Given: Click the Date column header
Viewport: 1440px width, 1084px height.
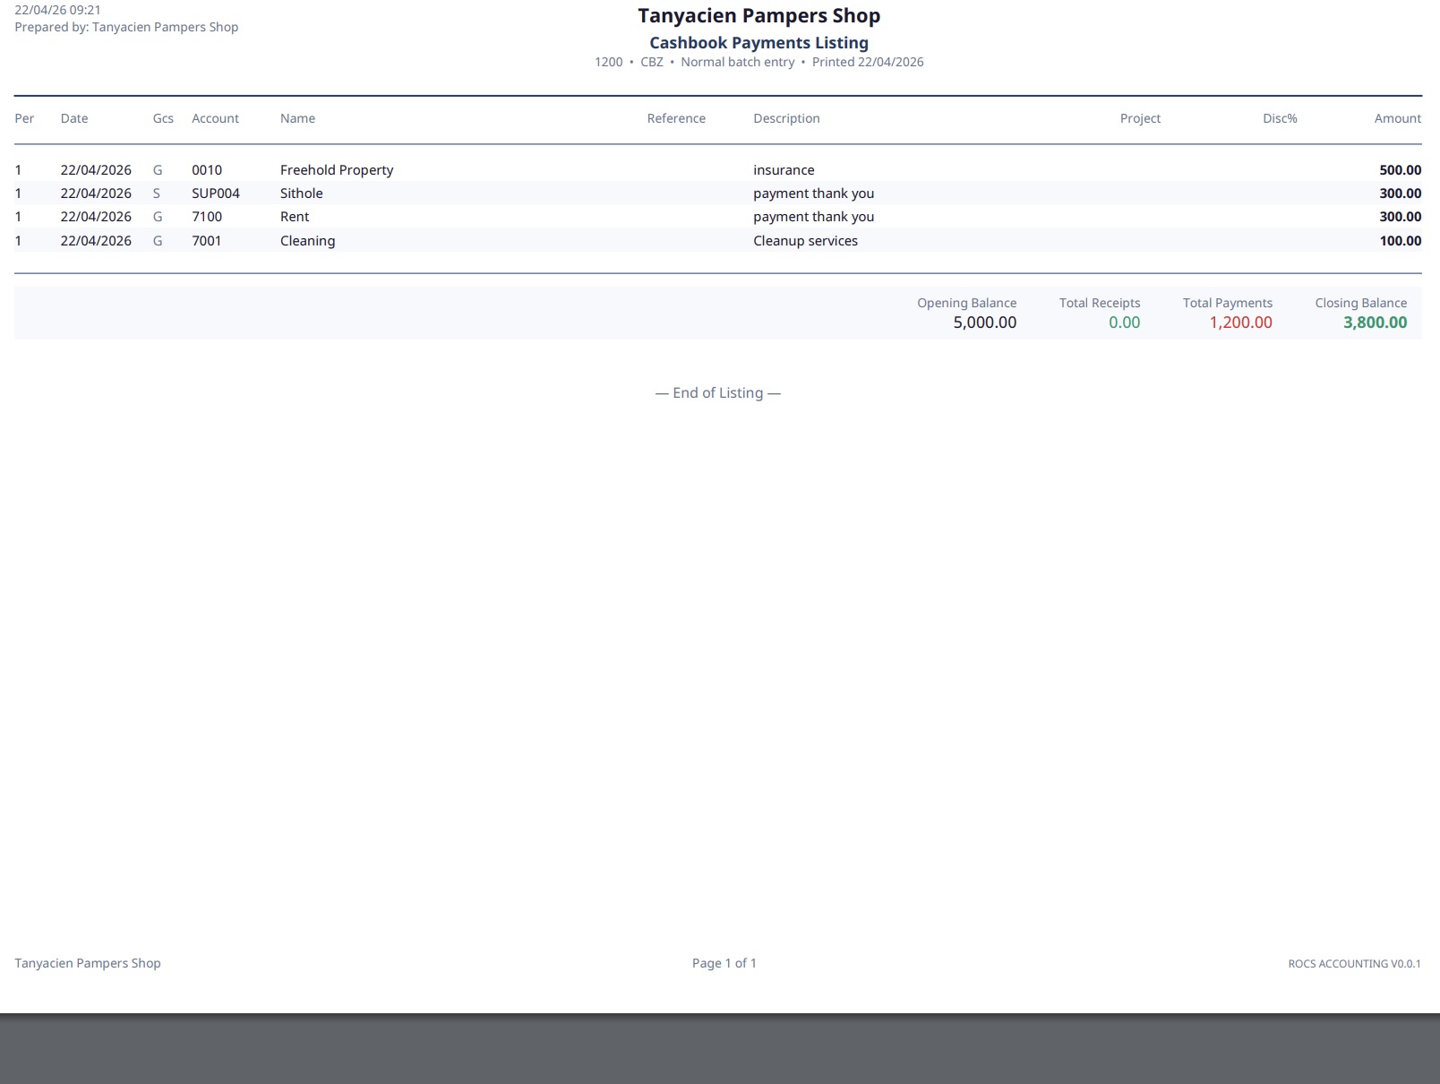Looking at the screenshot, I should click(x=74, y=118).
